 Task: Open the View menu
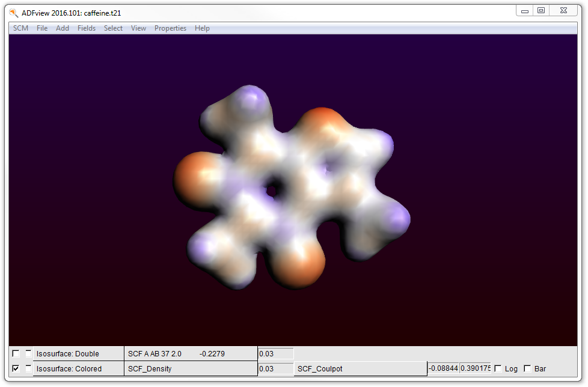[138, 28]
